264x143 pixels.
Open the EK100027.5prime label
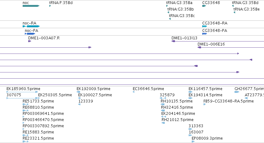point(95,95)
